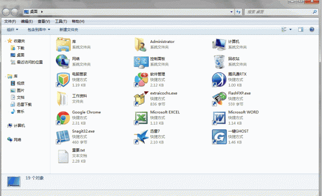Toggle the preview pane icon
The image size is (322, 196).
click(x=301, y=30)
